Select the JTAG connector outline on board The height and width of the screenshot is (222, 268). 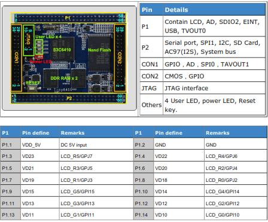[x=29, y=40]
